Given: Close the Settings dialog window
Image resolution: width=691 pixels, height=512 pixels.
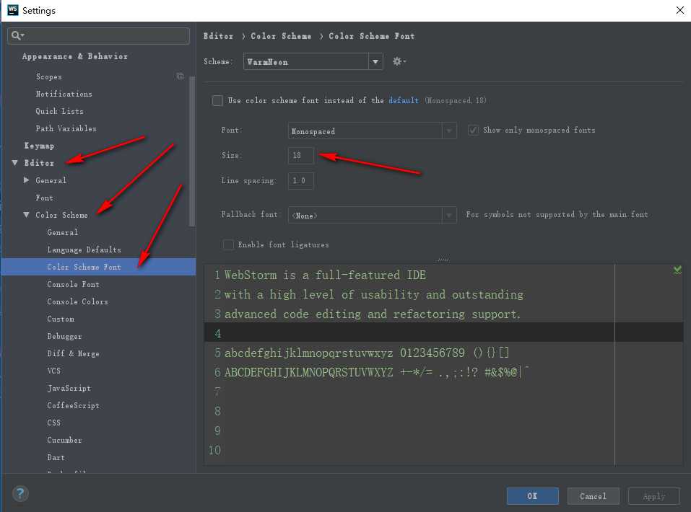Looking at the screenshot, I should (680, 10).
